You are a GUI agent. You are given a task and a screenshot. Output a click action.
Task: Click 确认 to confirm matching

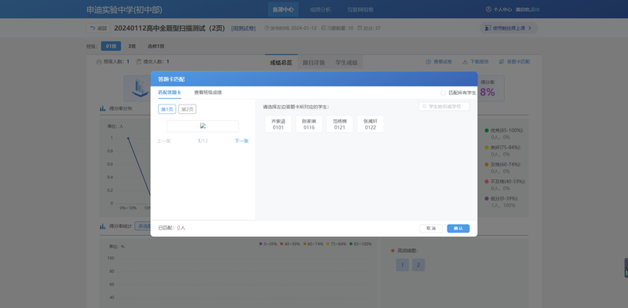(x=458, y=228)
